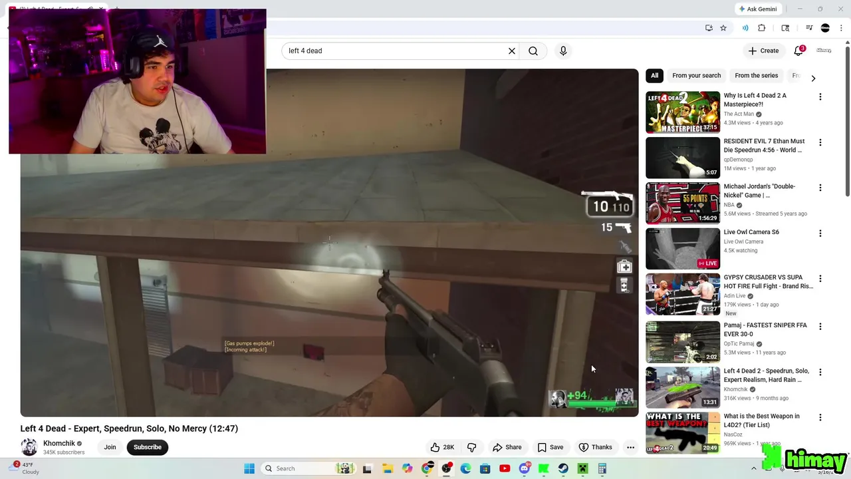
Task: Save the video to a playlist
Action: tap(550, 447)
